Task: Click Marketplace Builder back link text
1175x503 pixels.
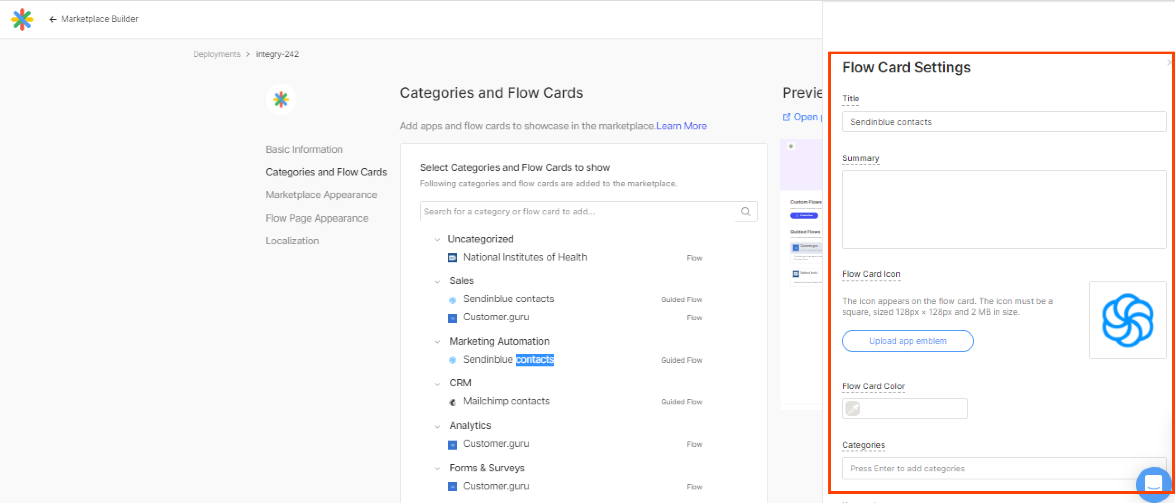Action: [100, 19]
